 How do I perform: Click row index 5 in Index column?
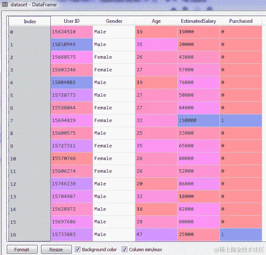pos(30,95)
